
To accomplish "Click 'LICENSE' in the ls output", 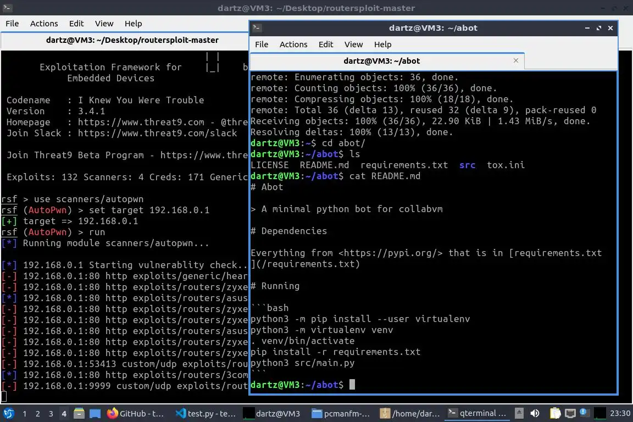I will point(270,165).
